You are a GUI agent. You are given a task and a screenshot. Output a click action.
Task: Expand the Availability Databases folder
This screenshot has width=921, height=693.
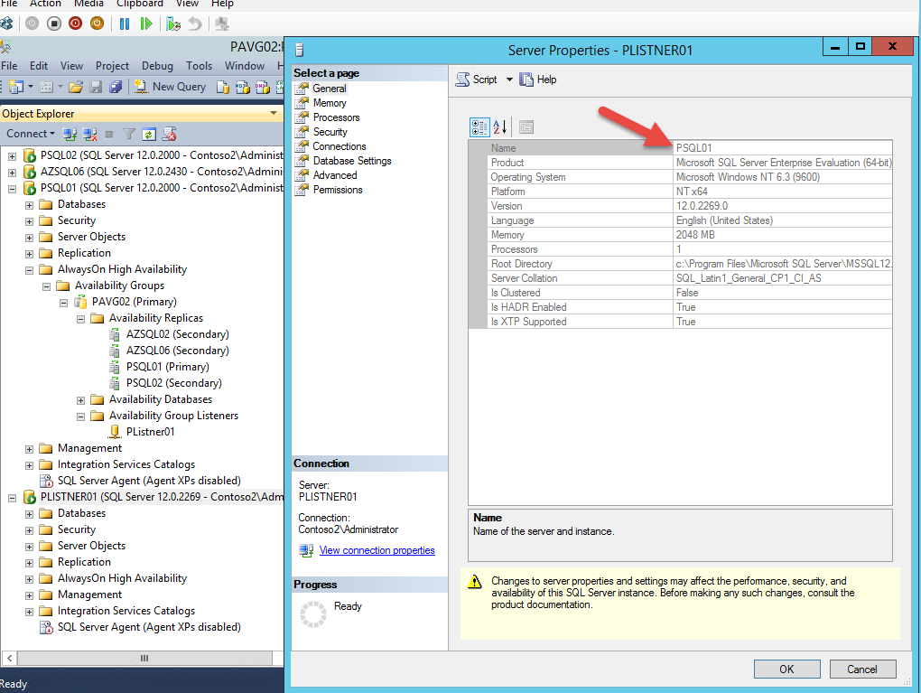[x=80, y=400]
